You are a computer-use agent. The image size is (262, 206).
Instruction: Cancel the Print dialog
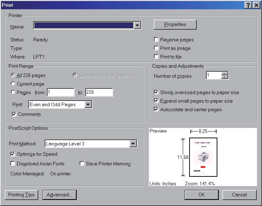239,195
